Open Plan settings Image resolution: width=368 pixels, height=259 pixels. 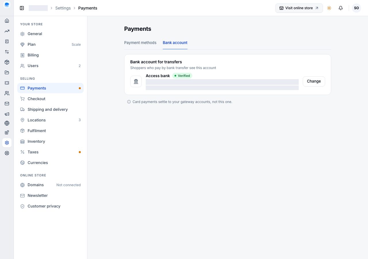tap(51, 45)
